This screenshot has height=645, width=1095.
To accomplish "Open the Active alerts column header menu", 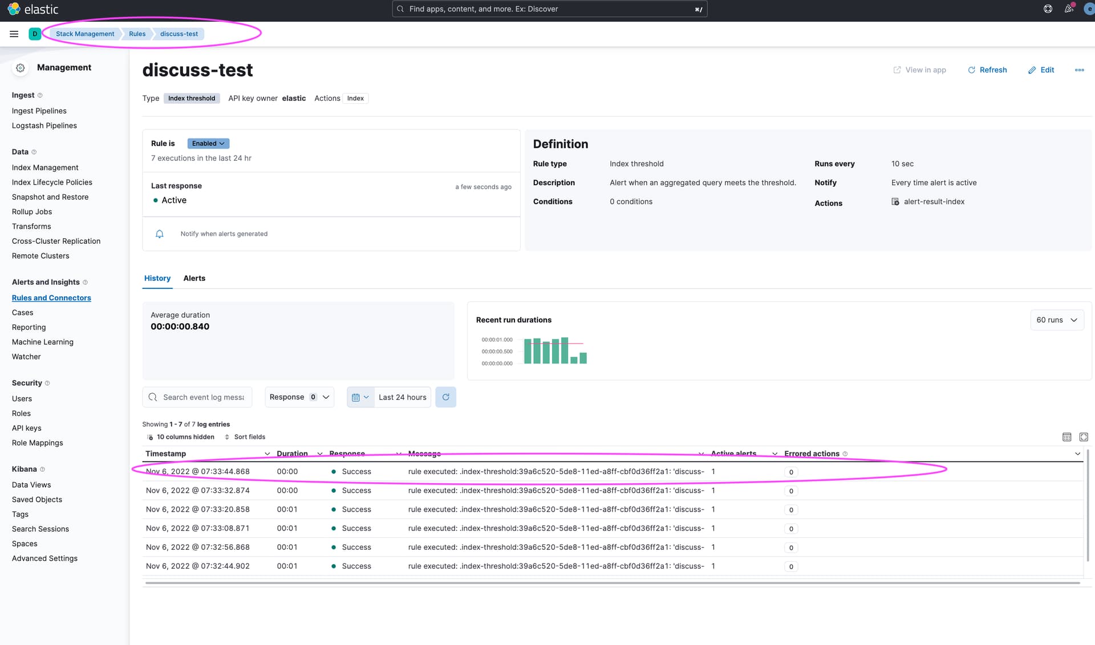I will point(774,454).
